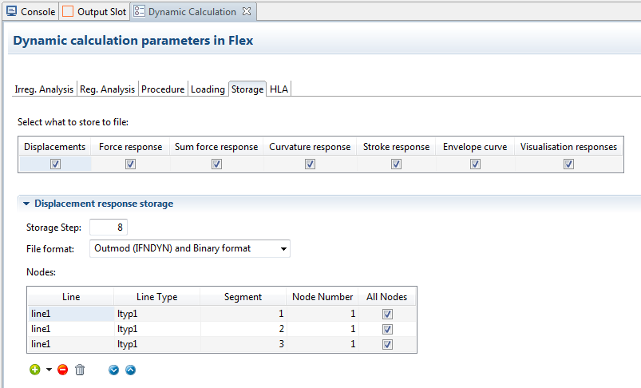This screenshot has height=388, width=641.
Task: Select the Irreg. Analysis tab
Action: (45, 89)
